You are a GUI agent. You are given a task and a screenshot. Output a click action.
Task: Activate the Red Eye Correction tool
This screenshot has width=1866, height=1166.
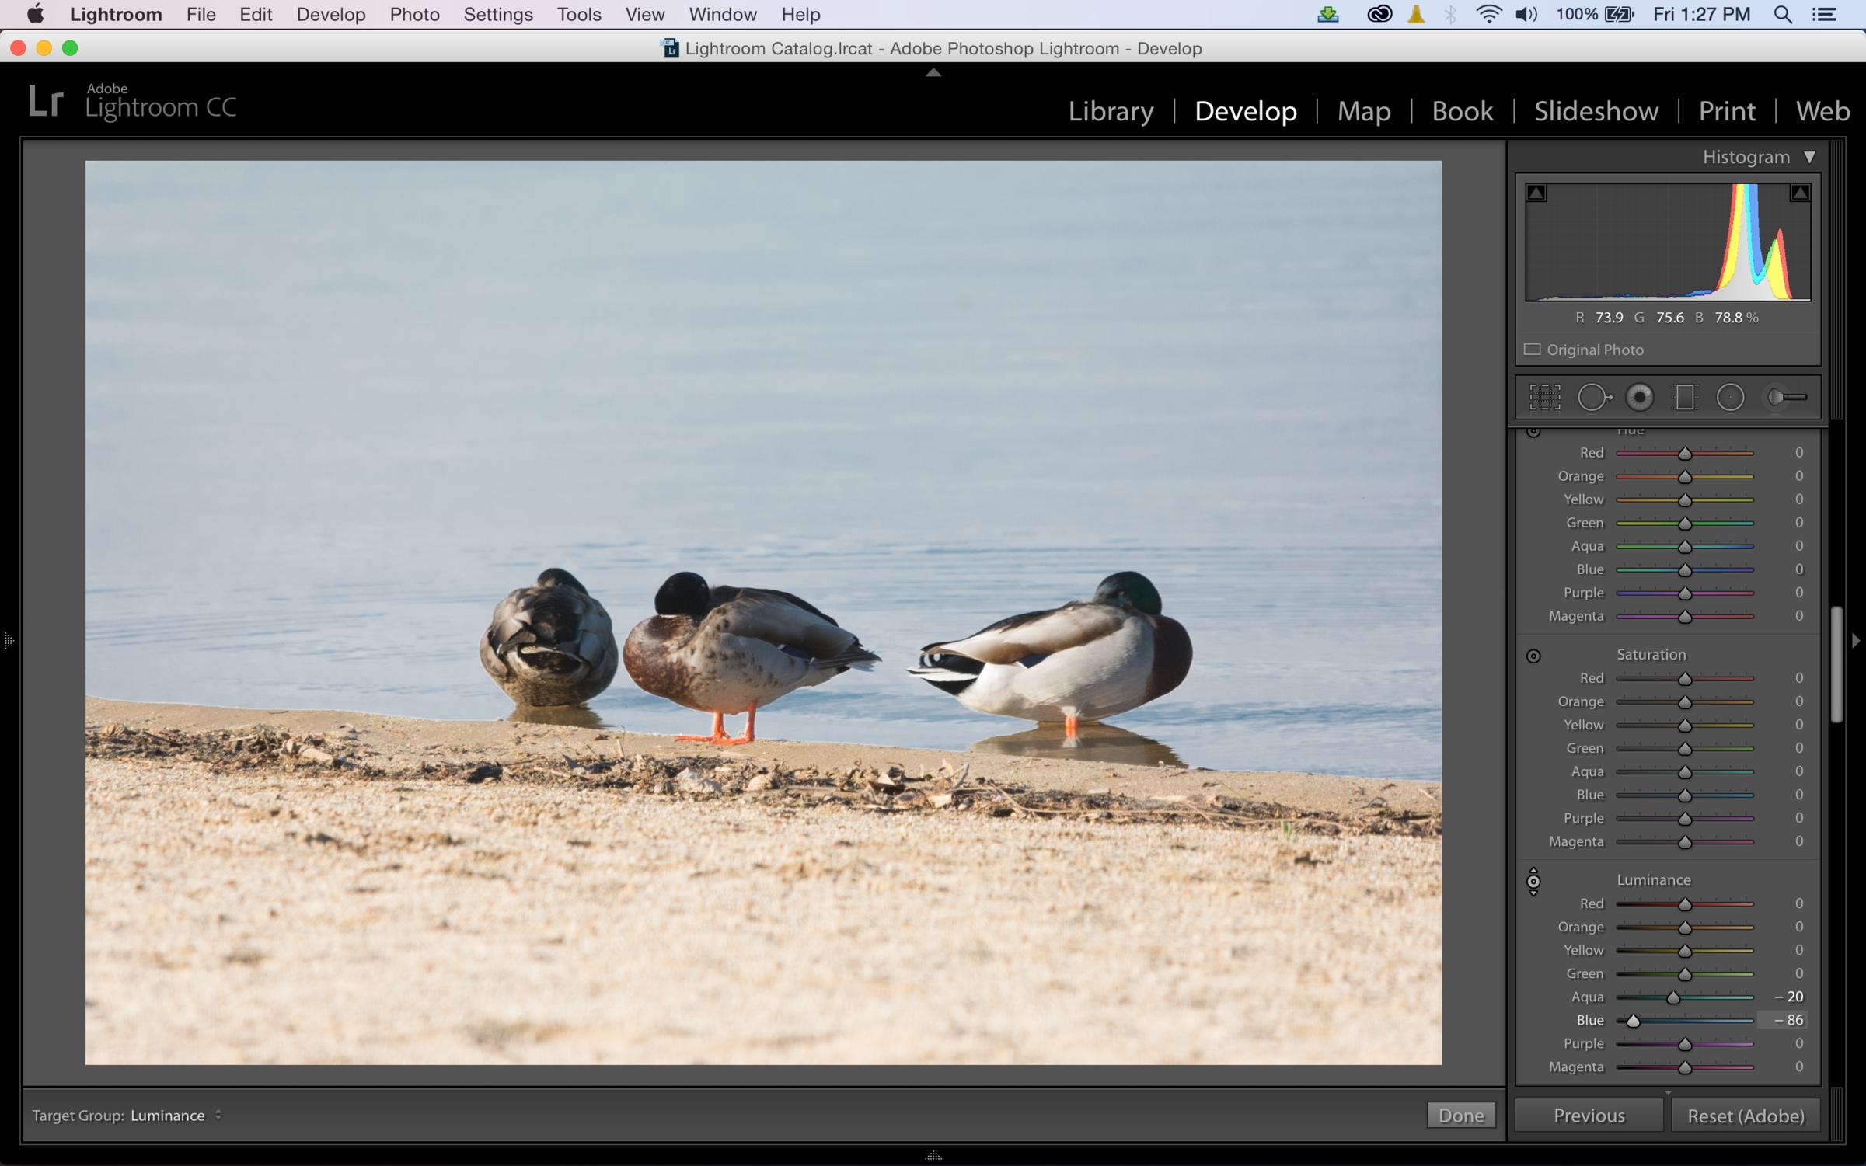click(x=1640, y=398)
